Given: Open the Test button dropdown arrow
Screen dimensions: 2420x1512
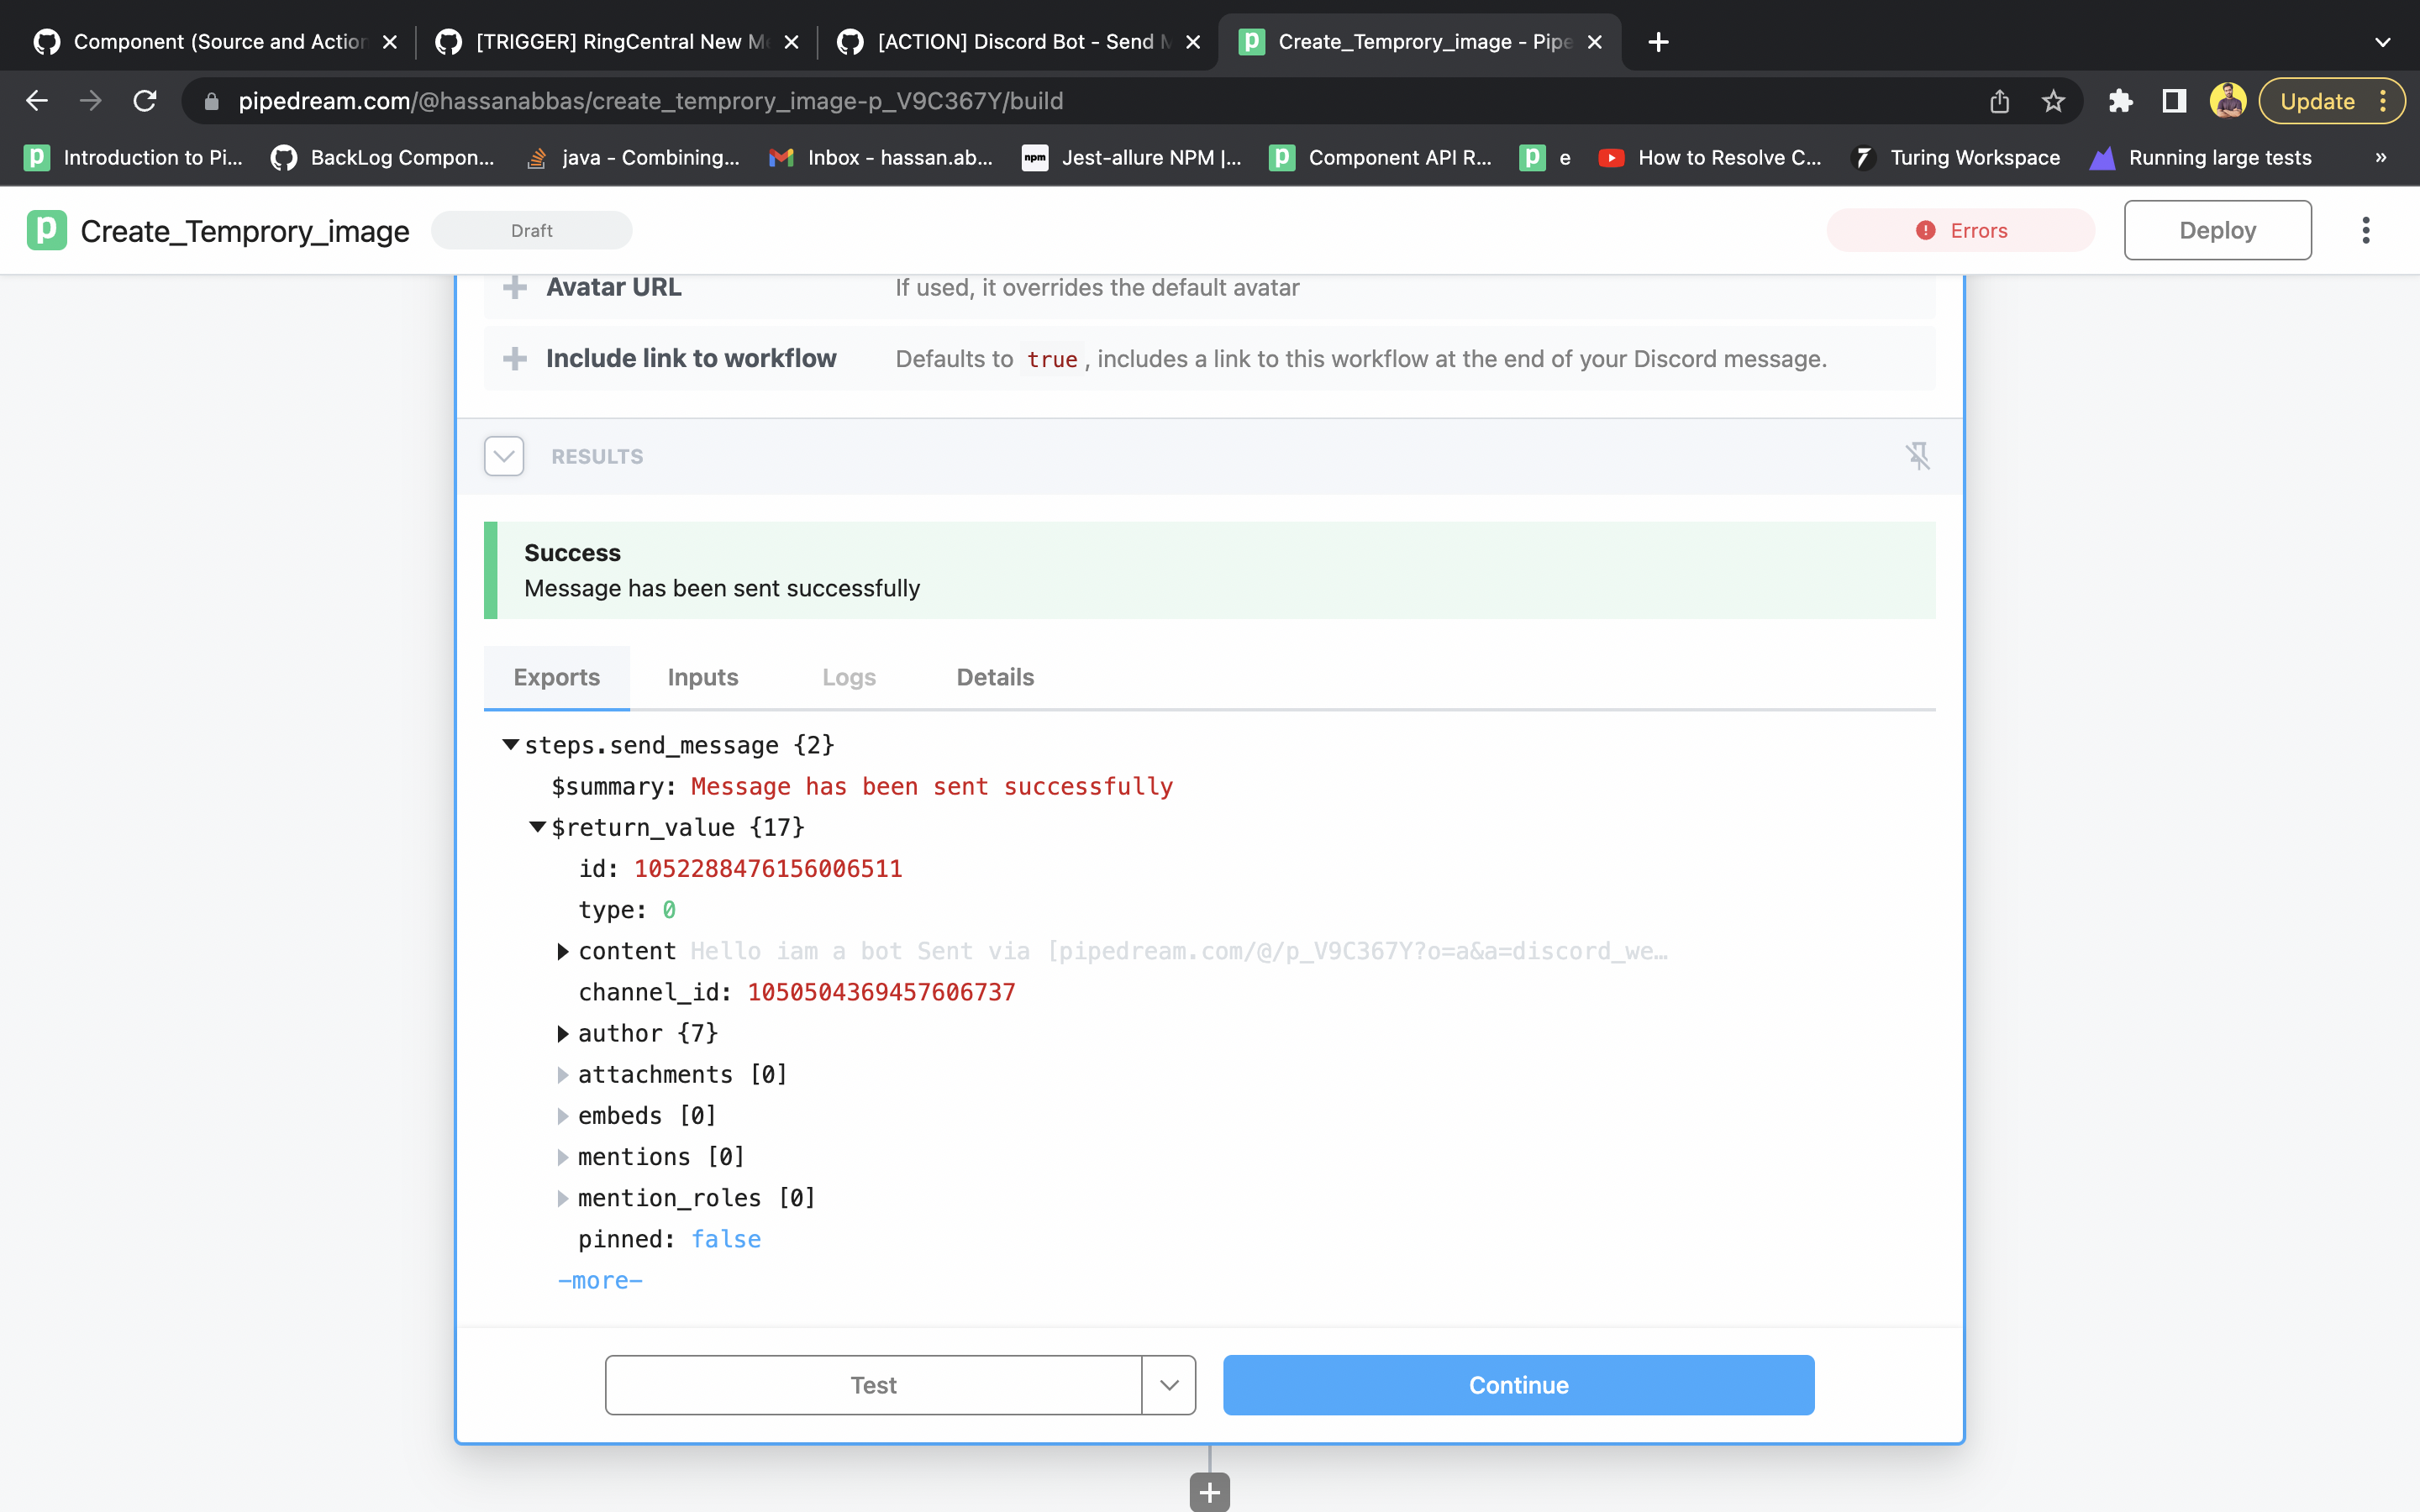Looking at the screenshot, I should [x=1168, y=1385].
